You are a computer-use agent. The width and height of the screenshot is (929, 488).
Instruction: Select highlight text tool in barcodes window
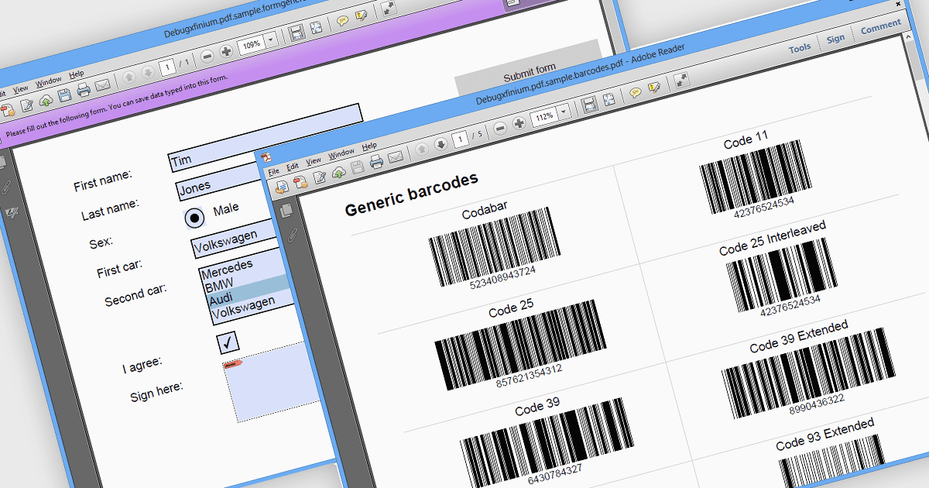tap(655, 88)
